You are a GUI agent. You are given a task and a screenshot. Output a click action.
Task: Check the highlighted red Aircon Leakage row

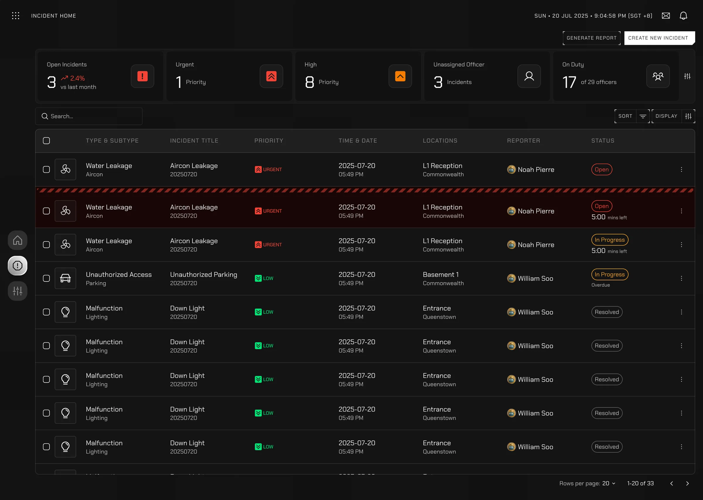pyautogui.click(x=46, y=211)
